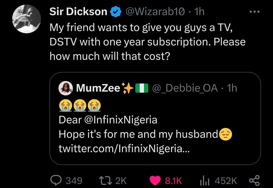Image resolution: width=273 pixels, height=188 pixels.
Task: Open the @InfinixNigeria mention
Action: tap(120, 120)
